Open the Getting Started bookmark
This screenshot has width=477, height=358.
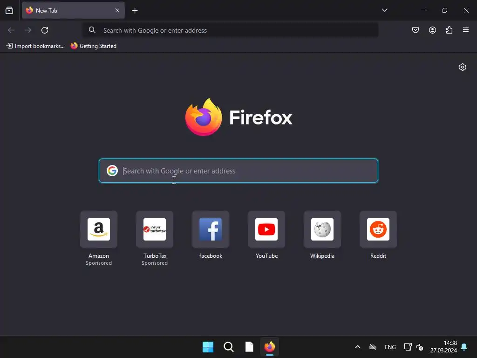tap(93, 46)
